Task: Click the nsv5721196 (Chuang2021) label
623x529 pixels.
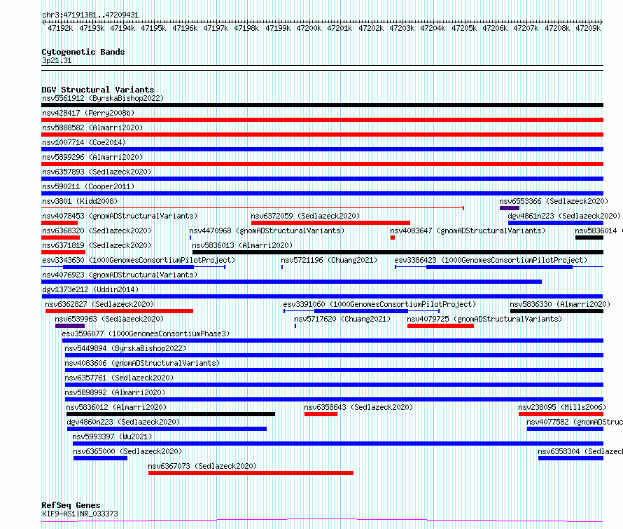Action: pyautogui.click(x=329, y=260)
